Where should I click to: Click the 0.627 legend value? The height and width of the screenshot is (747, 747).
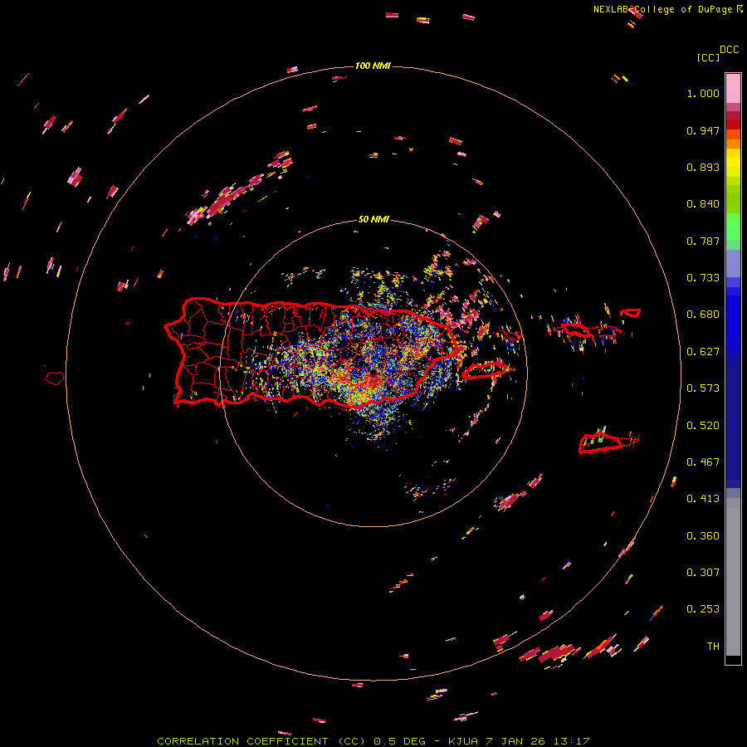[703, 352]
